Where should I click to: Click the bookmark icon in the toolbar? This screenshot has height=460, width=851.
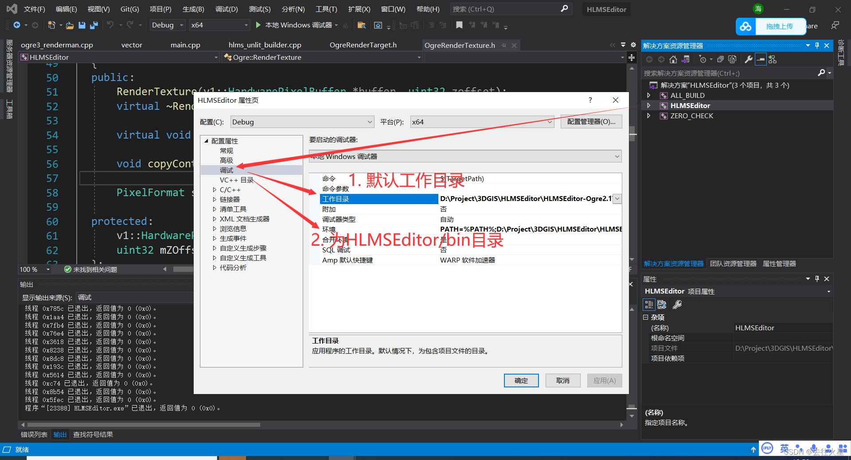459,25
